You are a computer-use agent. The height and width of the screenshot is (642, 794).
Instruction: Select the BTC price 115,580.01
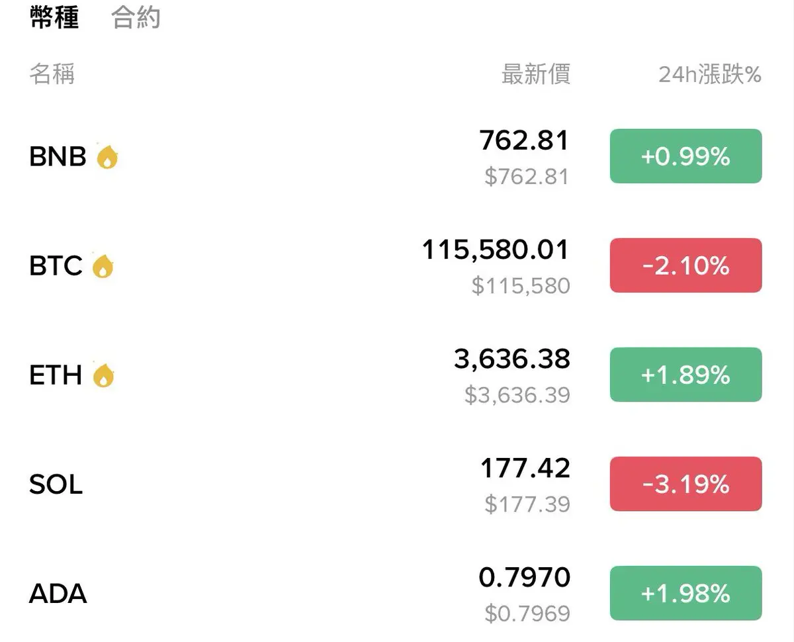(496, 250)
